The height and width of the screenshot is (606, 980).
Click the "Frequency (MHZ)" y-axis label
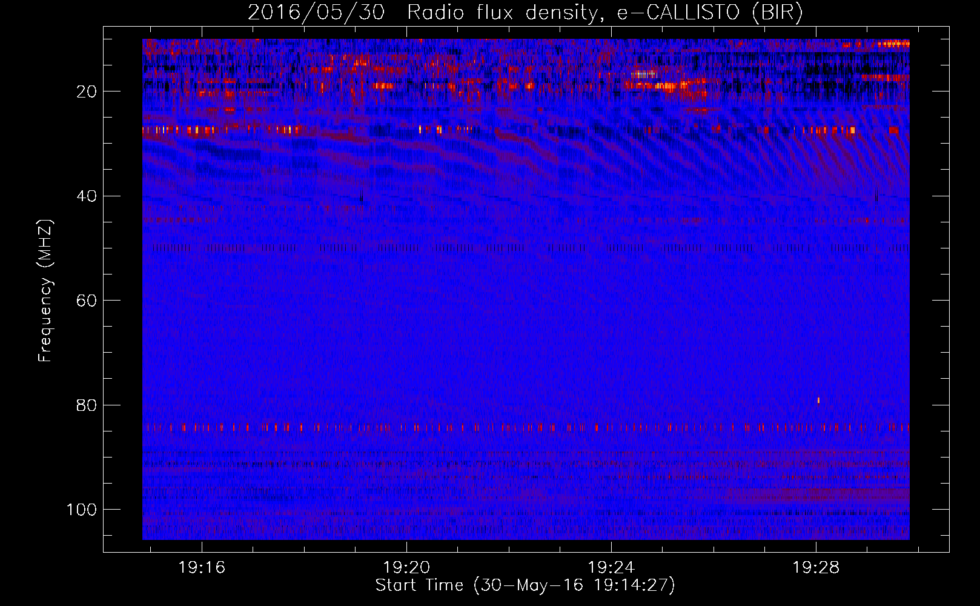(45, 291)
